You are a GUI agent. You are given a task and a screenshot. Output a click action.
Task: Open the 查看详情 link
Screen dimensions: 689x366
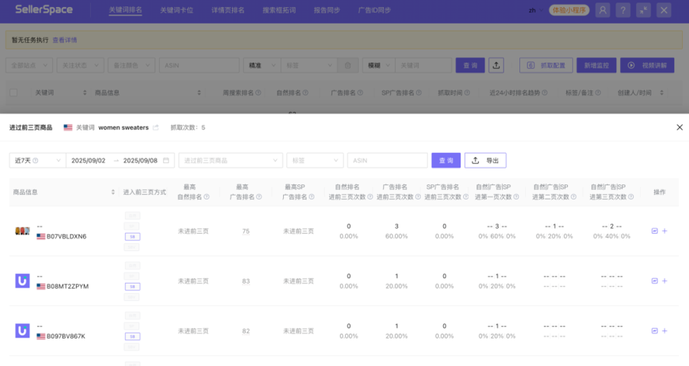click(x=64, y=40)
